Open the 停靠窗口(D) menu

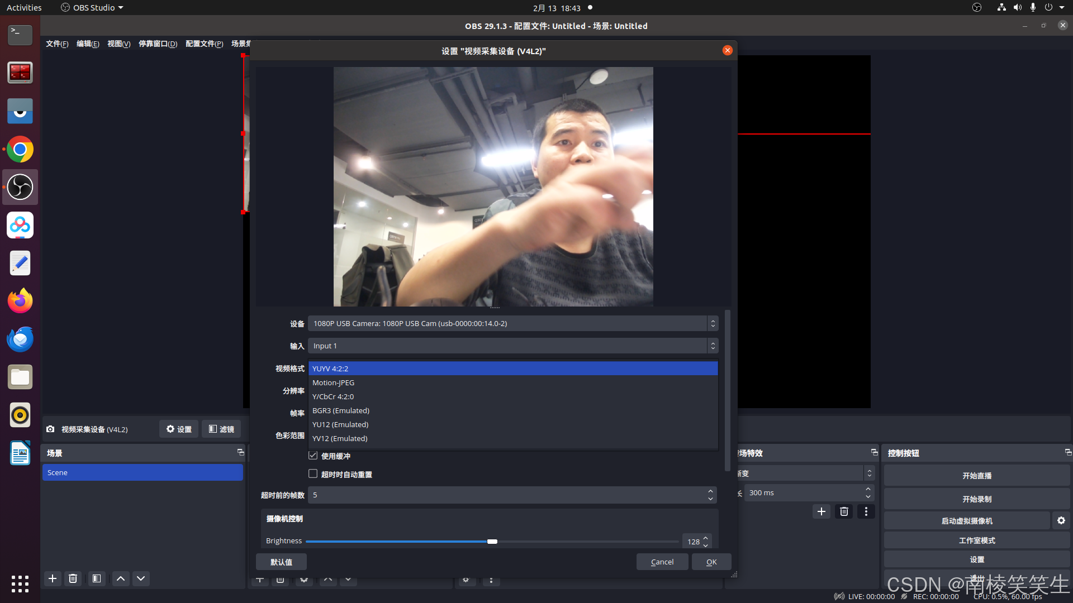[158, 44]
